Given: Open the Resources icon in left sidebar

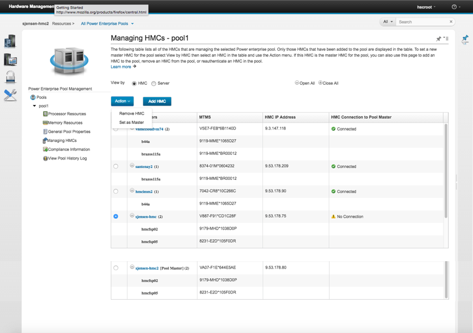Looking at the screenshot, I should point(8,40).
